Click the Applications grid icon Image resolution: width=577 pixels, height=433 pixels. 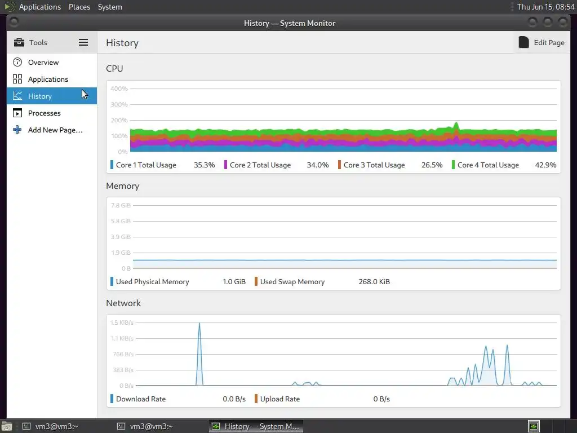coord(17,79)
